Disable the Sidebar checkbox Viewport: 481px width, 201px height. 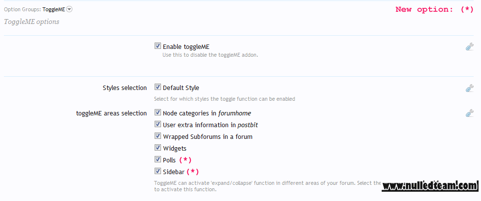pyautogui.click(x=158, y=171)
